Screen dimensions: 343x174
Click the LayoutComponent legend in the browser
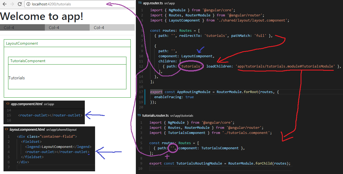pos(22,43)
